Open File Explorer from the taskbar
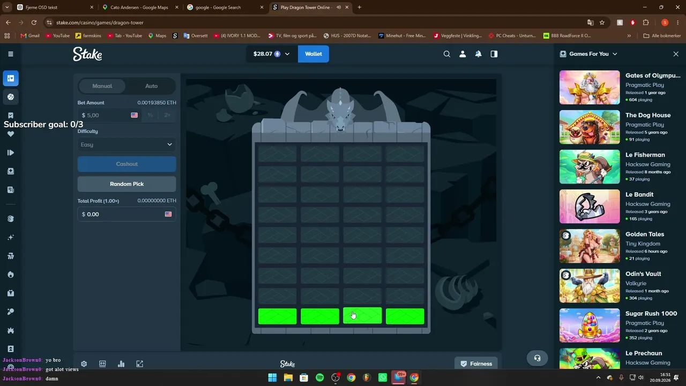686x386 pixels. point(288,377)
